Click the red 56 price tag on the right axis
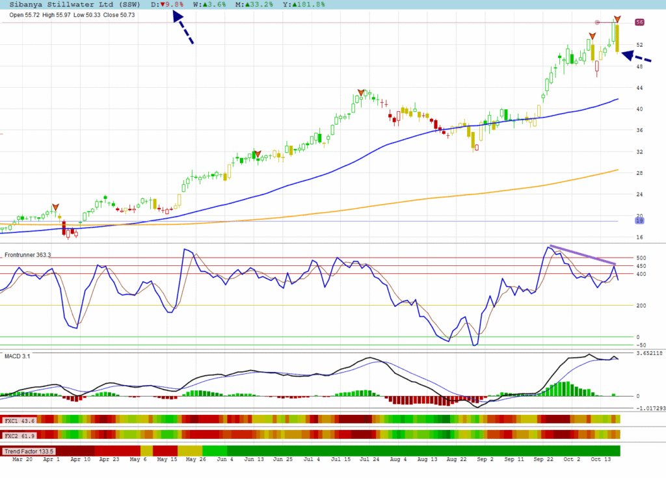The width and height of the screenshot is (666, 478). 639,22
